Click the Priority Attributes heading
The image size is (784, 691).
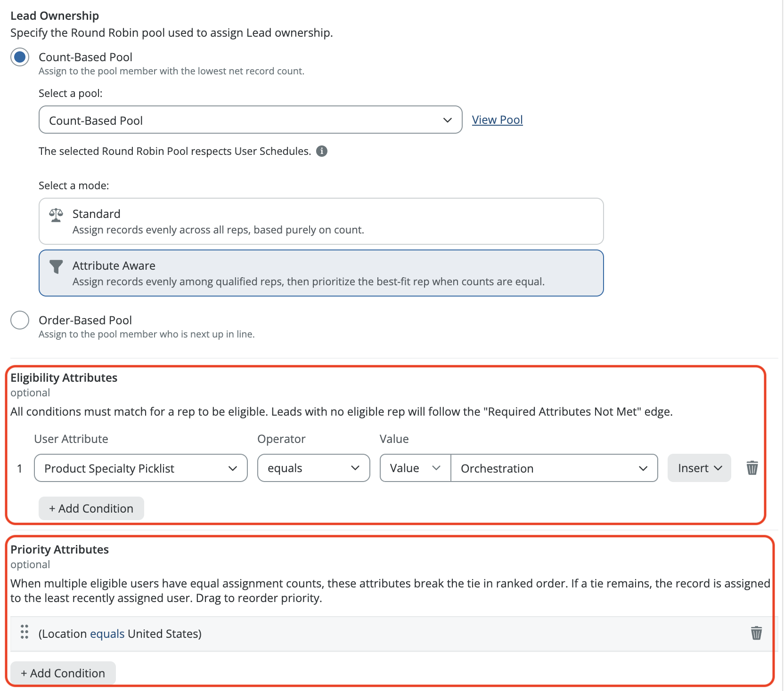pos(60,549)
